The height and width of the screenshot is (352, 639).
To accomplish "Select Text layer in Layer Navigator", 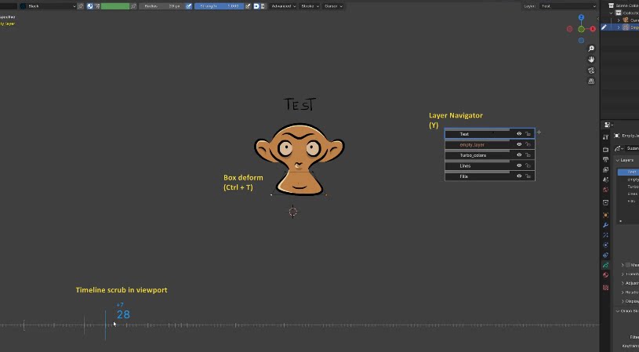I will [489, 133].
